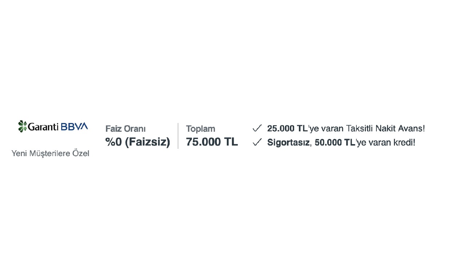Viewport: 466px width, 262px height.
Task: Select the bold "50.000 TL" amount
Action: point(335,142)
